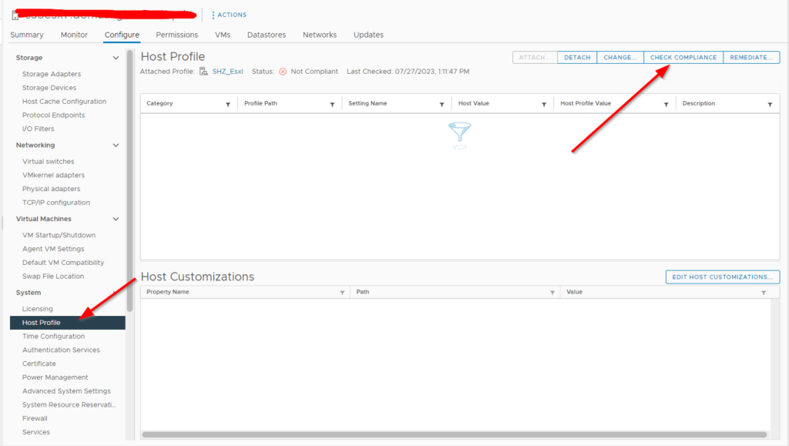Select Services in System section
The height and width of the screenshot is (446, 789).
click(x=35, y=432)
